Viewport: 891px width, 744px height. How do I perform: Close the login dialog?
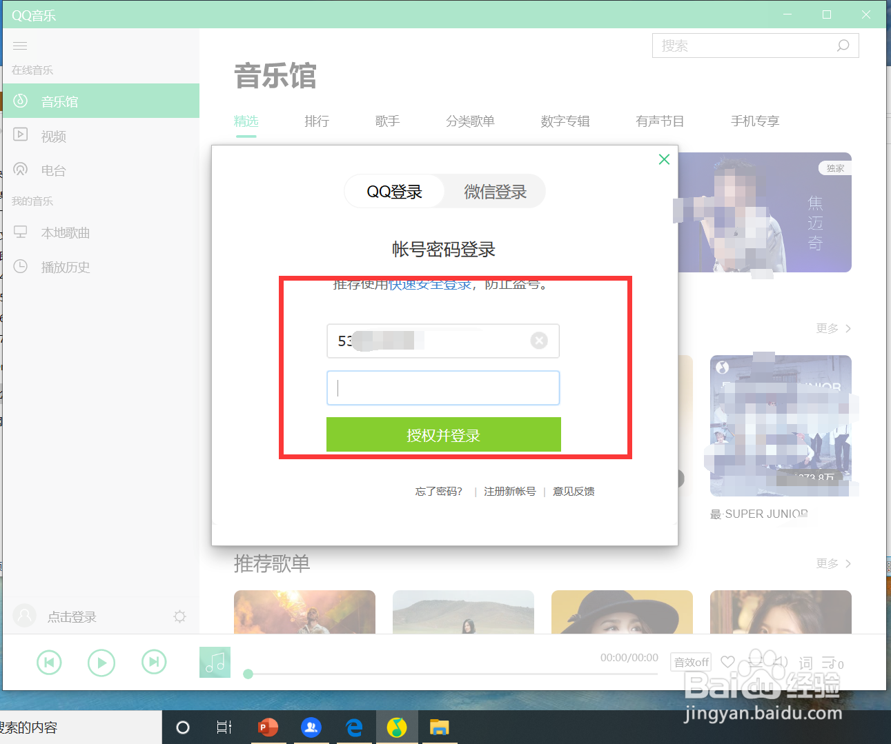pyautogui.click(x=664, y=159)
